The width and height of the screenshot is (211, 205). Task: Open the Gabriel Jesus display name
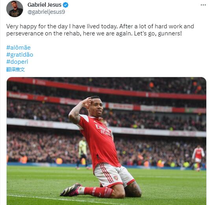pyautogui.click(x=44, y=5)
